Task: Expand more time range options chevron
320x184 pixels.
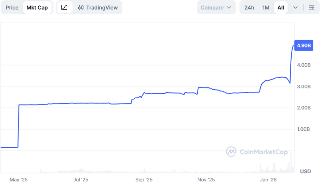Action: tap(295, 8)
